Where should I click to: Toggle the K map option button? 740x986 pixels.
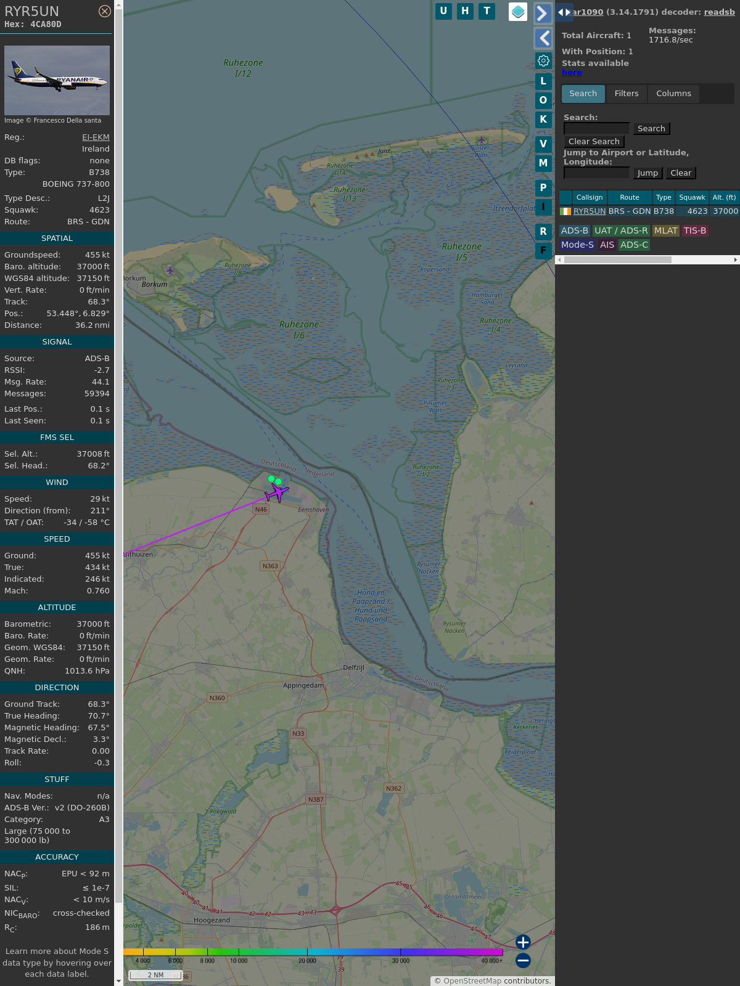pos(543,120)
